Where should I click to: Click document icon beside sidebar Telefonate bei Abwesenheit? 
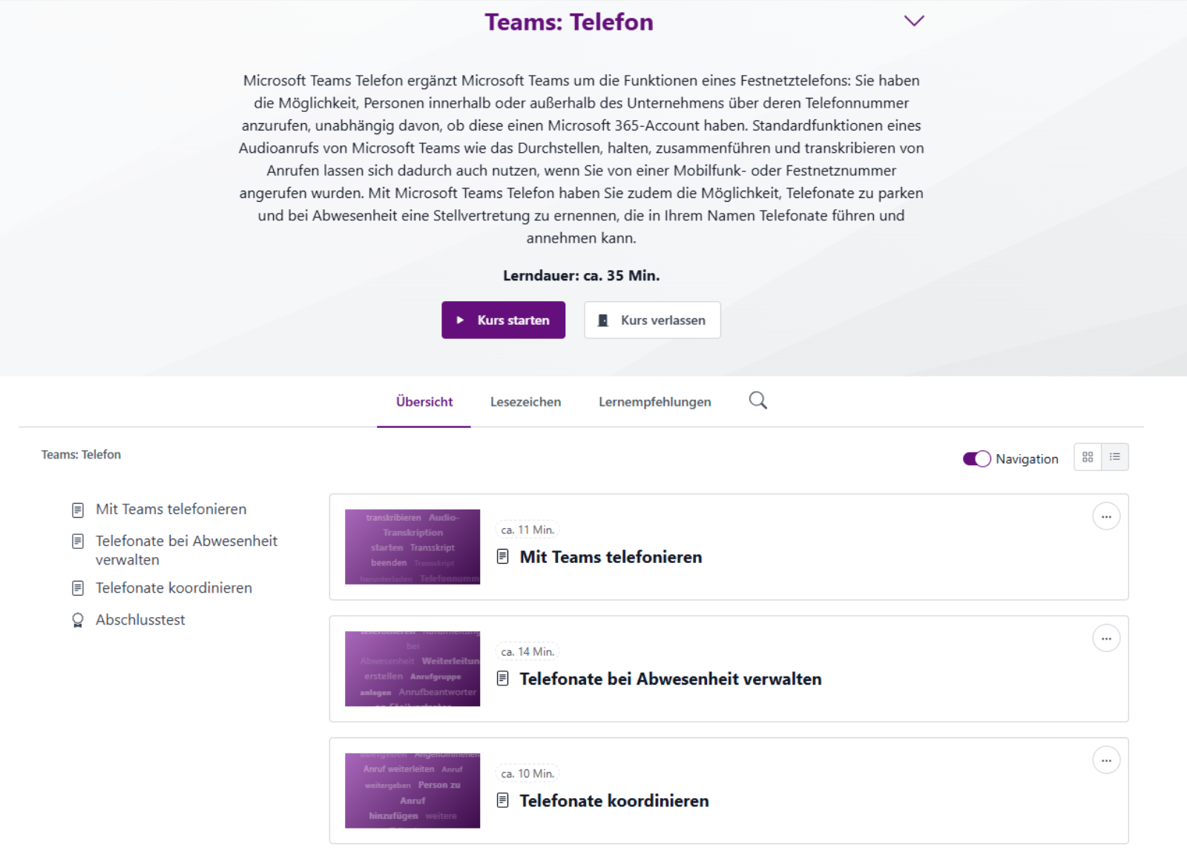78,542
